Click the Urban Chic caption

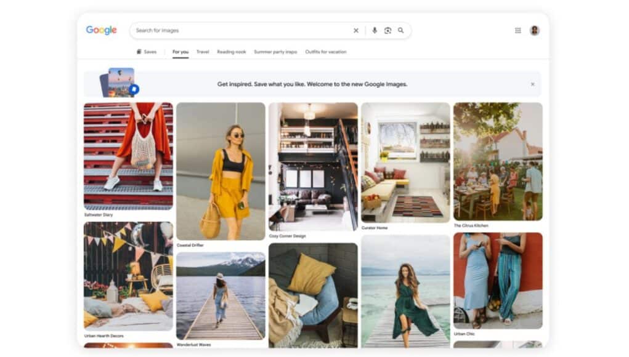click(464, 334)
